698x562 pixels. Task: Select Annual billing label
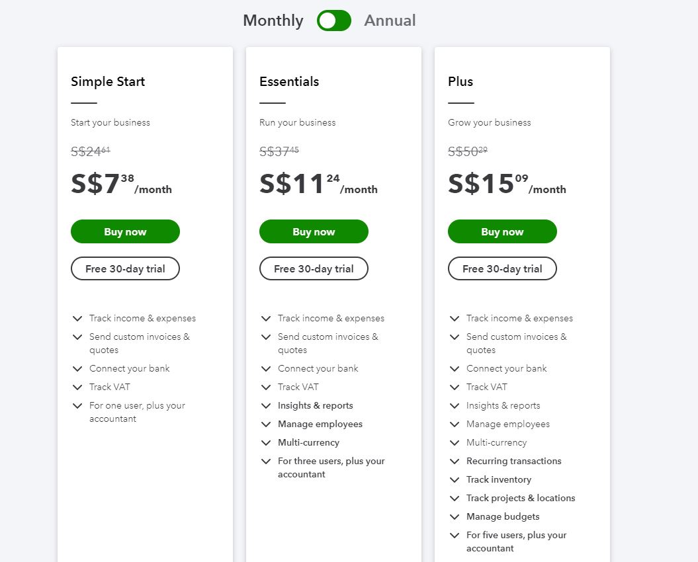390,20
